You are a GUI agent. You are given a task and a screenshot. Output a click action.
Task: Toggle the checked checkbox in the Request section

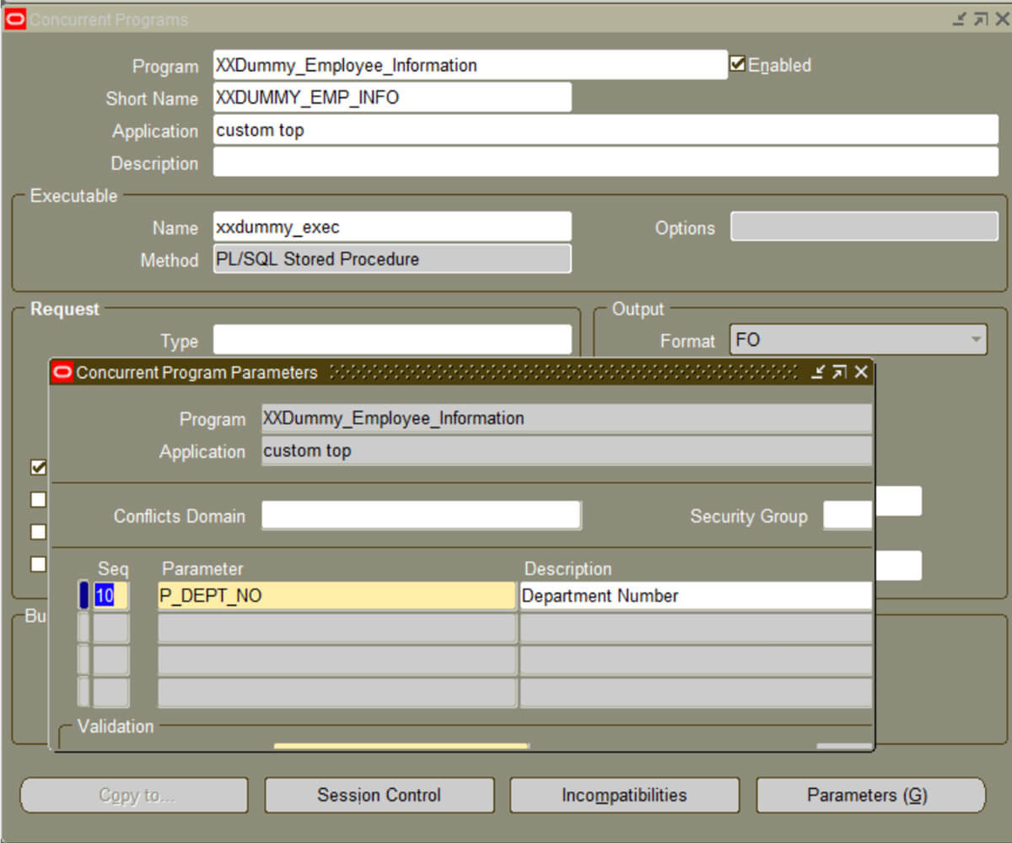tap(38, 467)
